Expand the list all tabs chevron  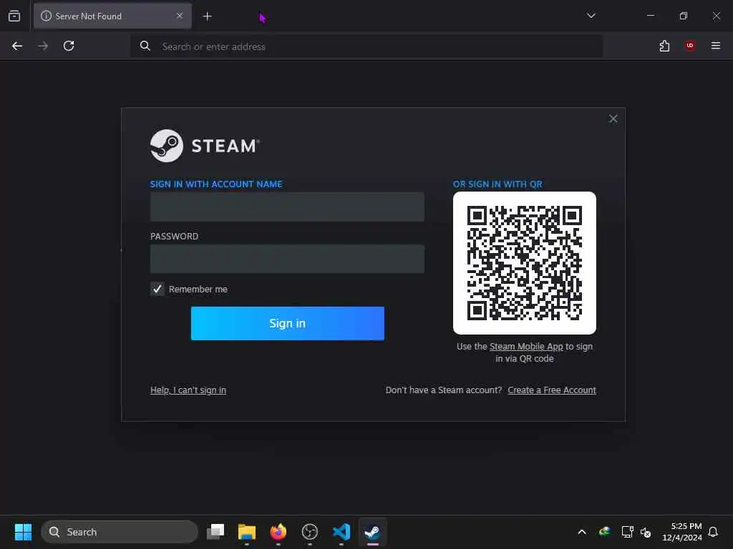[x=591, y=16]
